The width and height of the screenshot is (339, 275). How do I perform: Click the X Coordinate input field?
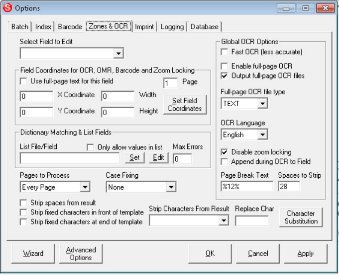36,96
